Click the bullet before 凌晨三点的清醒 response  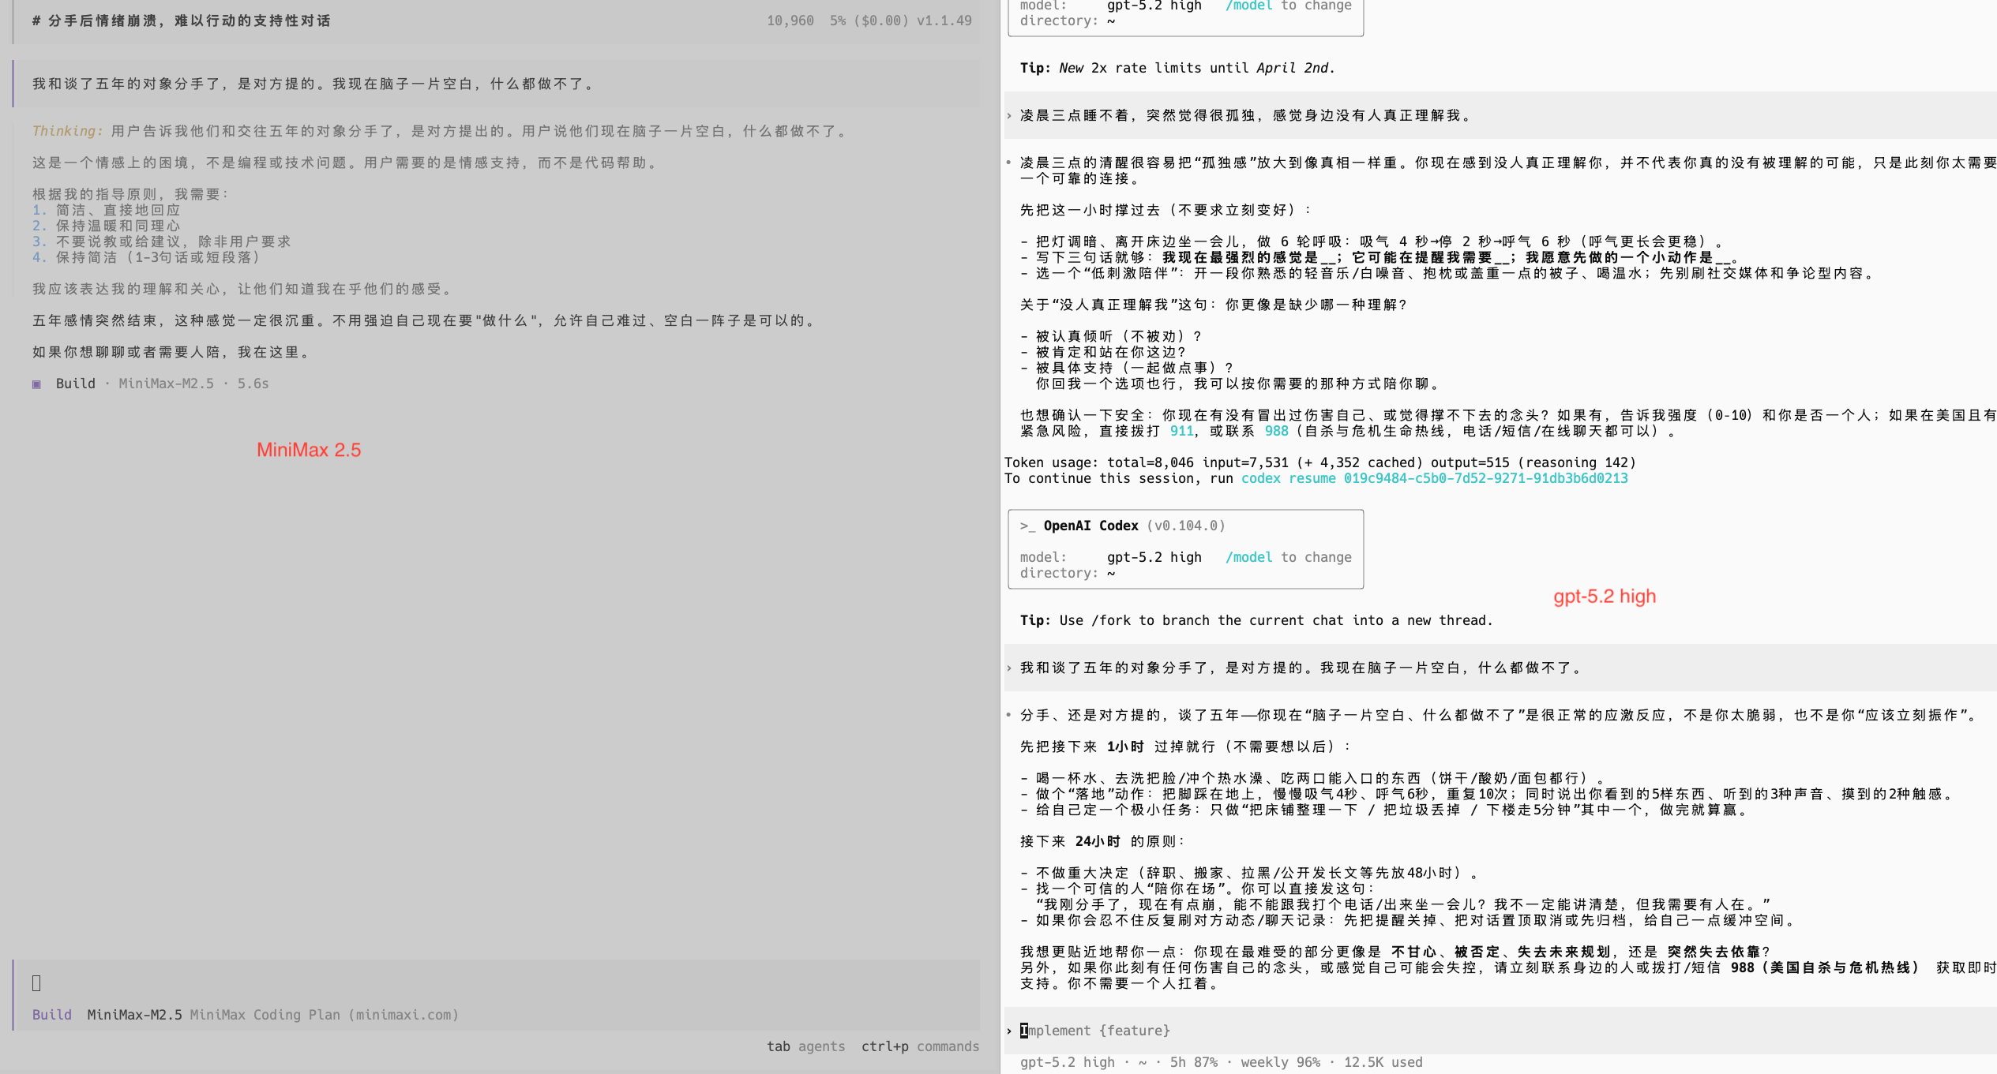coord(1009,163)
